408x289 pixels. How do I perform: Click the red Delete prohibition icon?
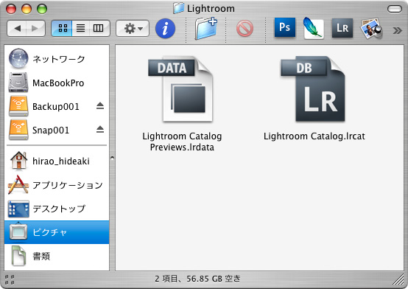[x=245, y=28]
